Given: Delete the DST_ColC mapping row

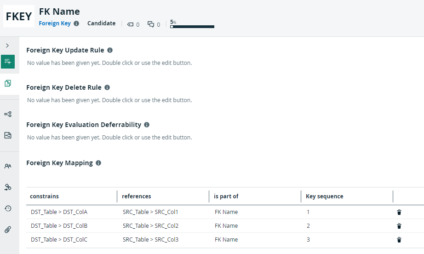Looking at the screenshot, I should (399, 240).
